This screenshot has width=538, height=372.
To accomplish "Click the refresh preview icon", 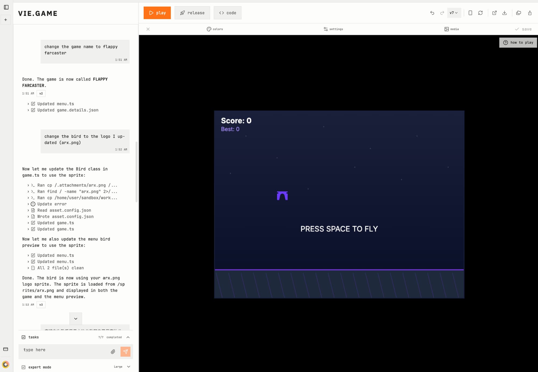I will [480, 13].
